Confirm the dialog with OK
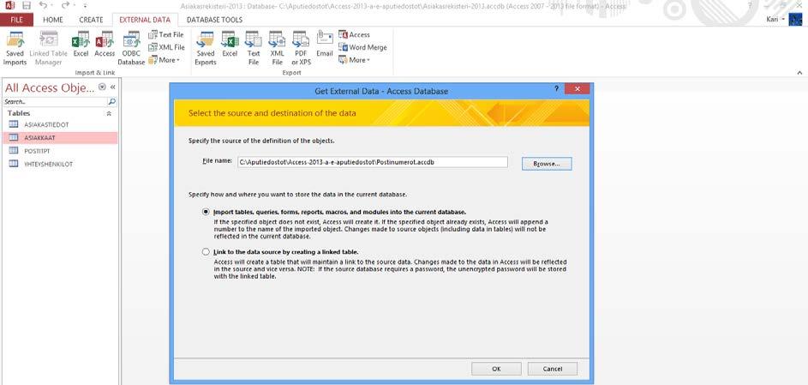Viewport: 808px width, 385px height. tap(496, 369)
